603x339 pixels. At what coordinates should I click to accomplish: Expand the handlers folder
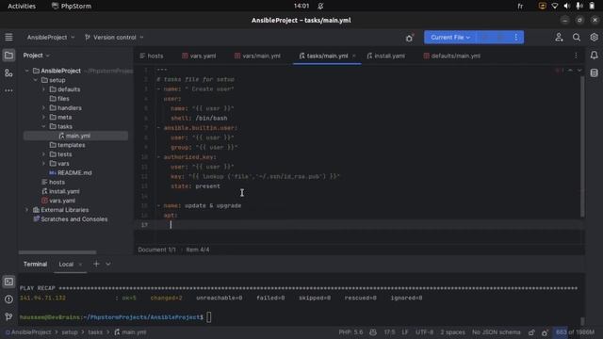(x=43, y=108)
